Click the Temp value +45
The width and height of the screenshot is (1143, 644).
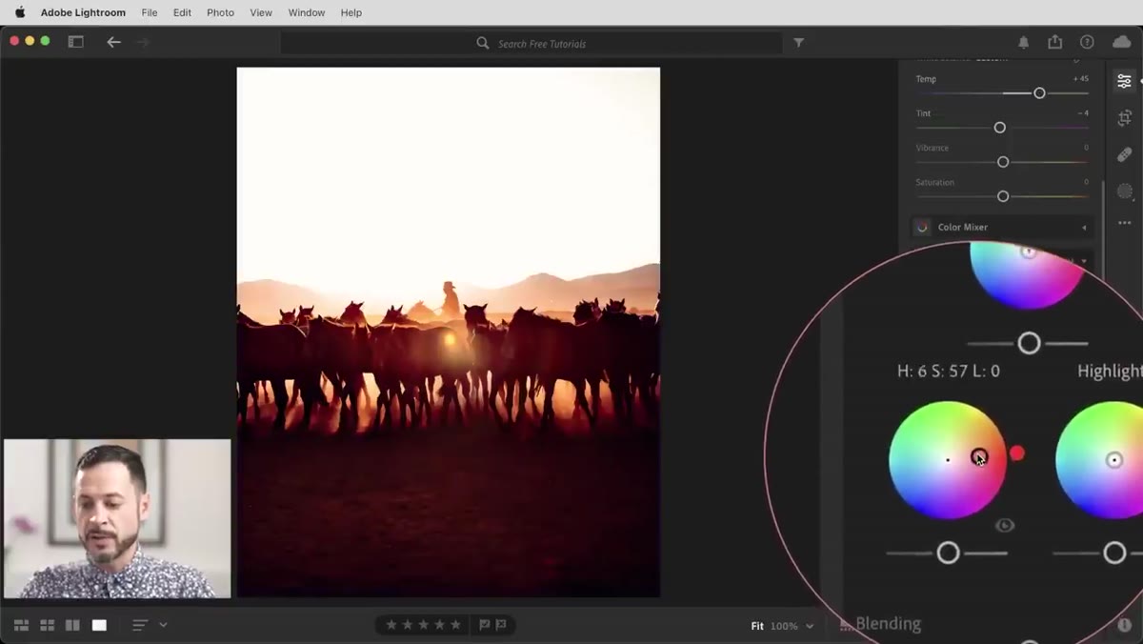pyautogui.click(x=1080, y=79)
